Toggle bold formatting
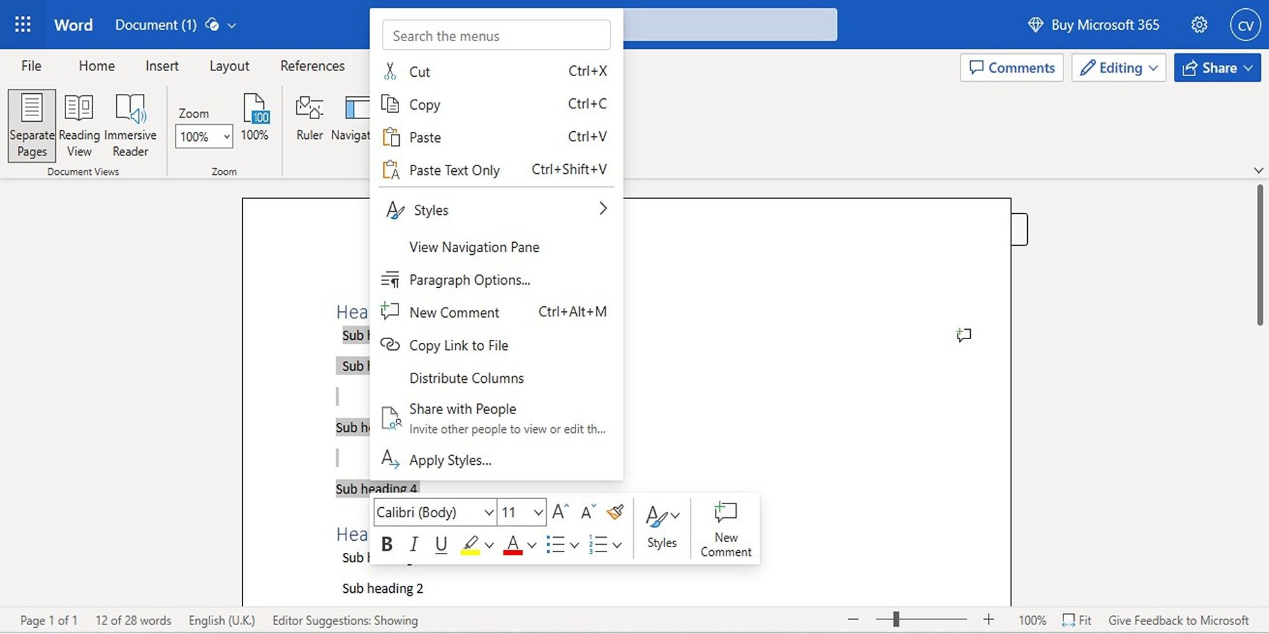The height and width of the screenshot is (634, 1269). 386,545
